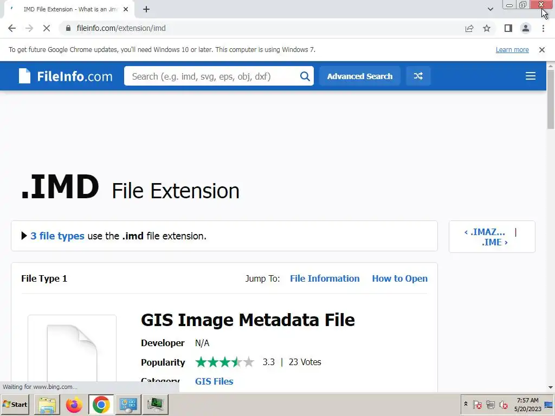This screenshot has width=555, height=416.
Task: Open the system monitor taskbar icon
Action: pos(155,405)
